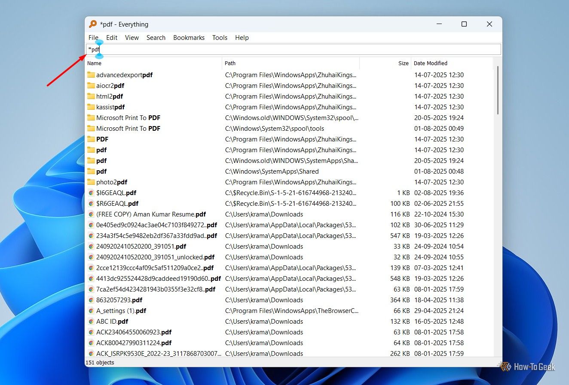This screenshot has height=385, width=569.
Task: Open the Help menu
Action: 242,38
